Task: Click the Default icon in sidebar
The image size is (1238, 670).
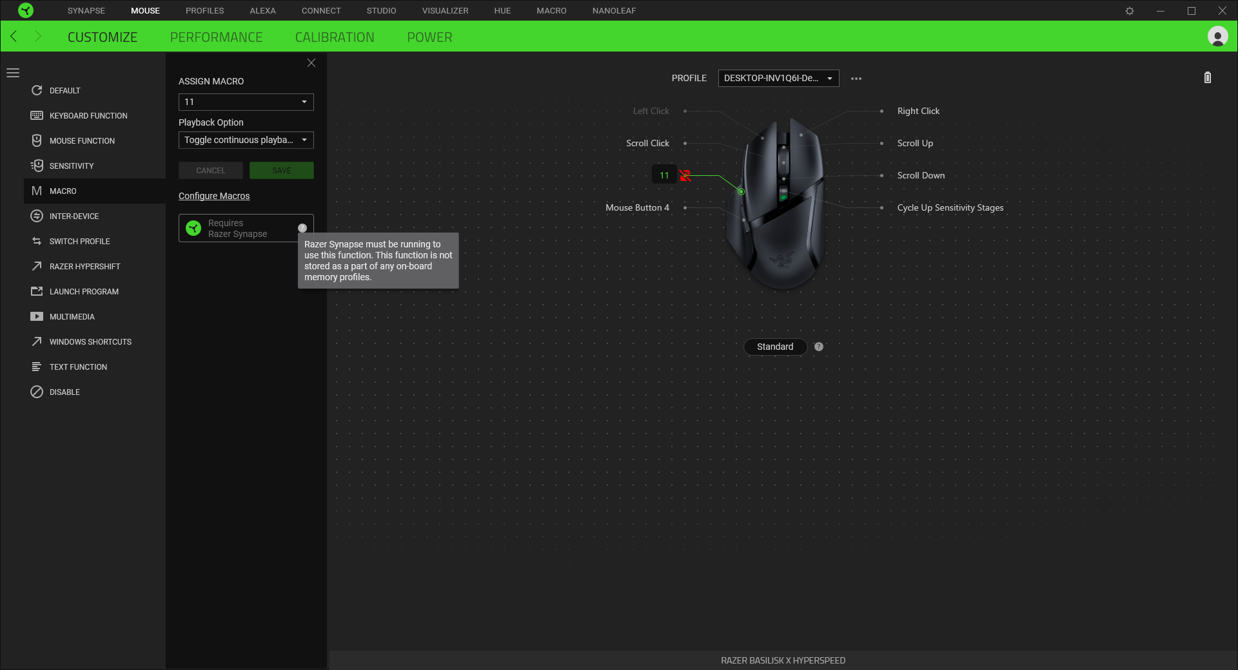Action: [x=37, y=90]
